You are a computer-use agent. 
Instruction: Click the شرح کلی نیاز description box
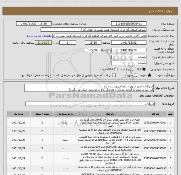coord(89,88)
